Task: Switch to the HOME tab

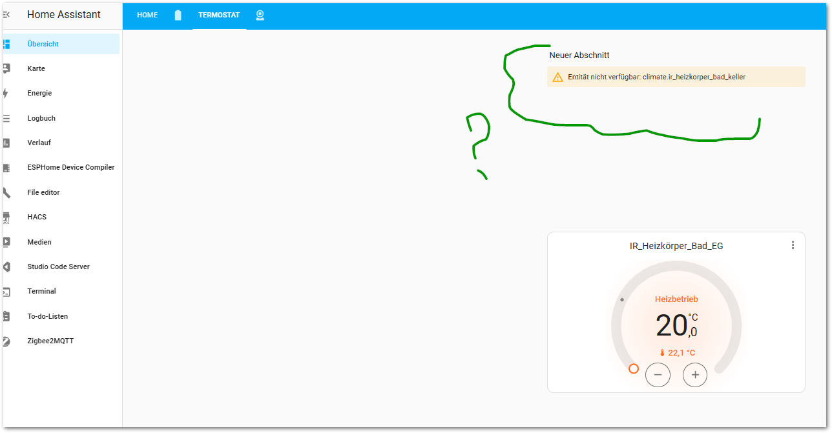Action: 147,15
